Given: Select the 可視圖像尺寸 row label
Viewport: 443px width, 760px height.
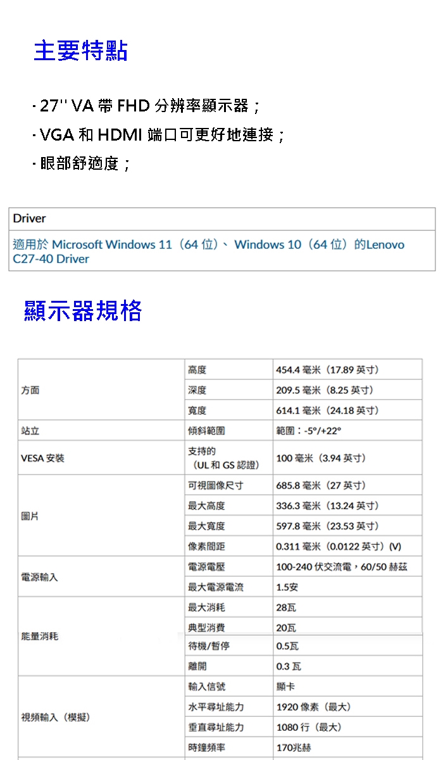Looking at the screenshot, I should (x=215, y=485).
